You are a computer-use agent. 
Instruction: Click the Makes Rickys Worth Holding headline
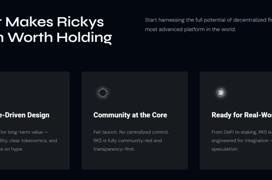click(56, 30)
